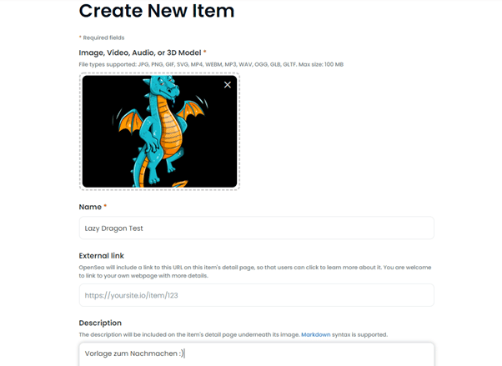
Task: Click the File types supported hint text
Action: (x=211, y=64)
